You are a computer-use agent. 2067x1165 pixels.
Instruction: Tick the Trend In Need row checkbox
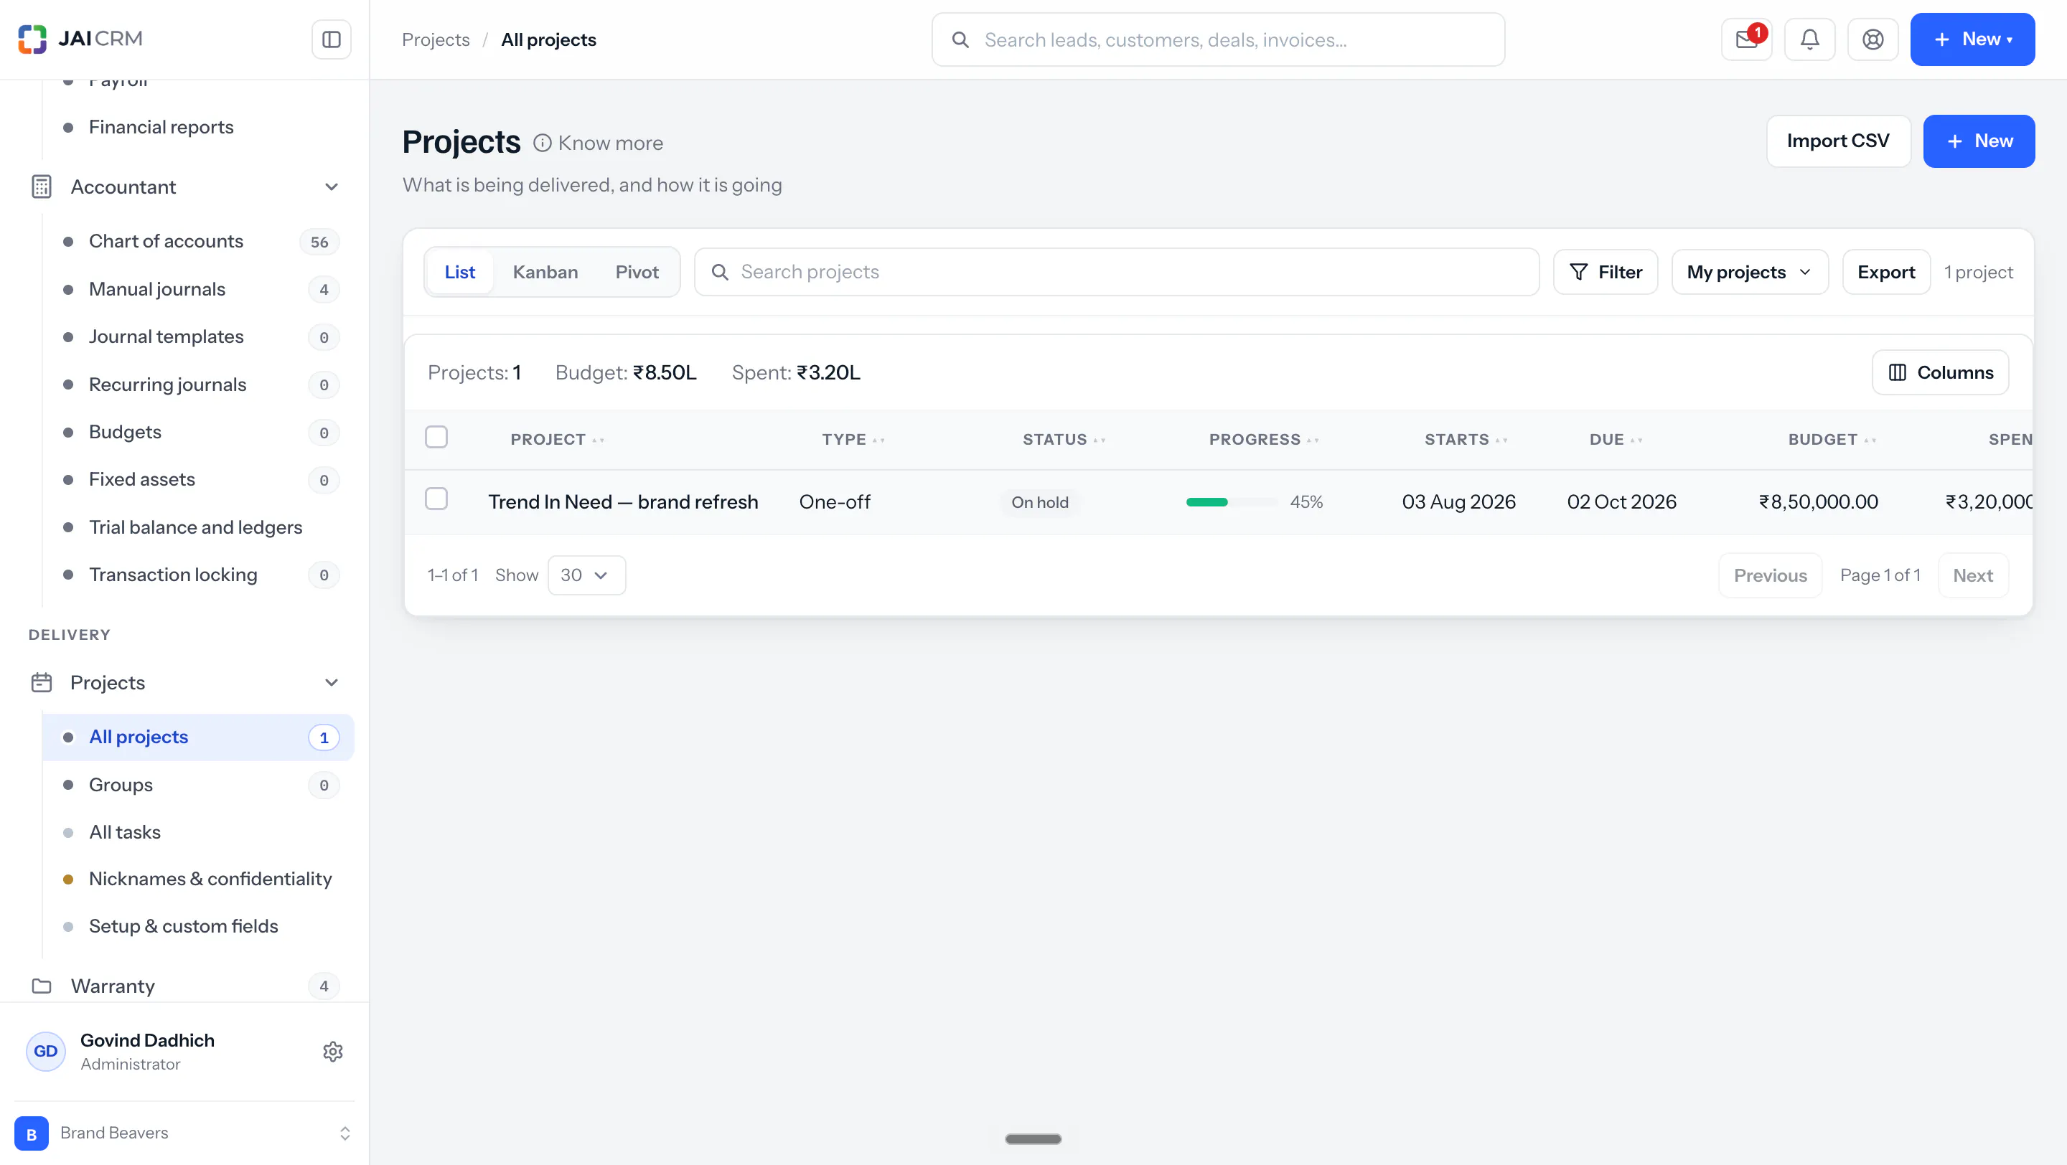(x=436, y=499)
